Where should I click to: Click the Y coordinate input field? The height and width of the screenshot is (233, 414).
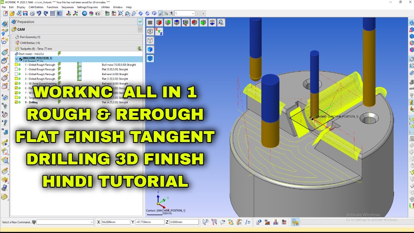150,222
